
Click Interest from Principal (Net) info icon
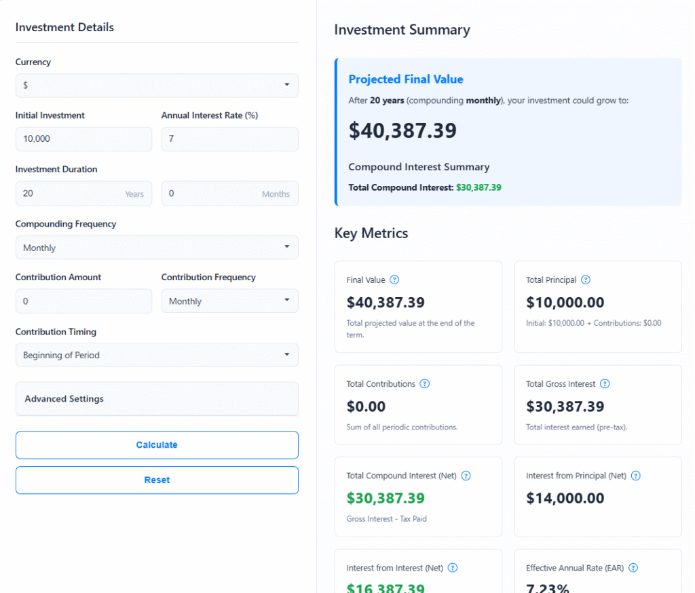coord(636,476)
